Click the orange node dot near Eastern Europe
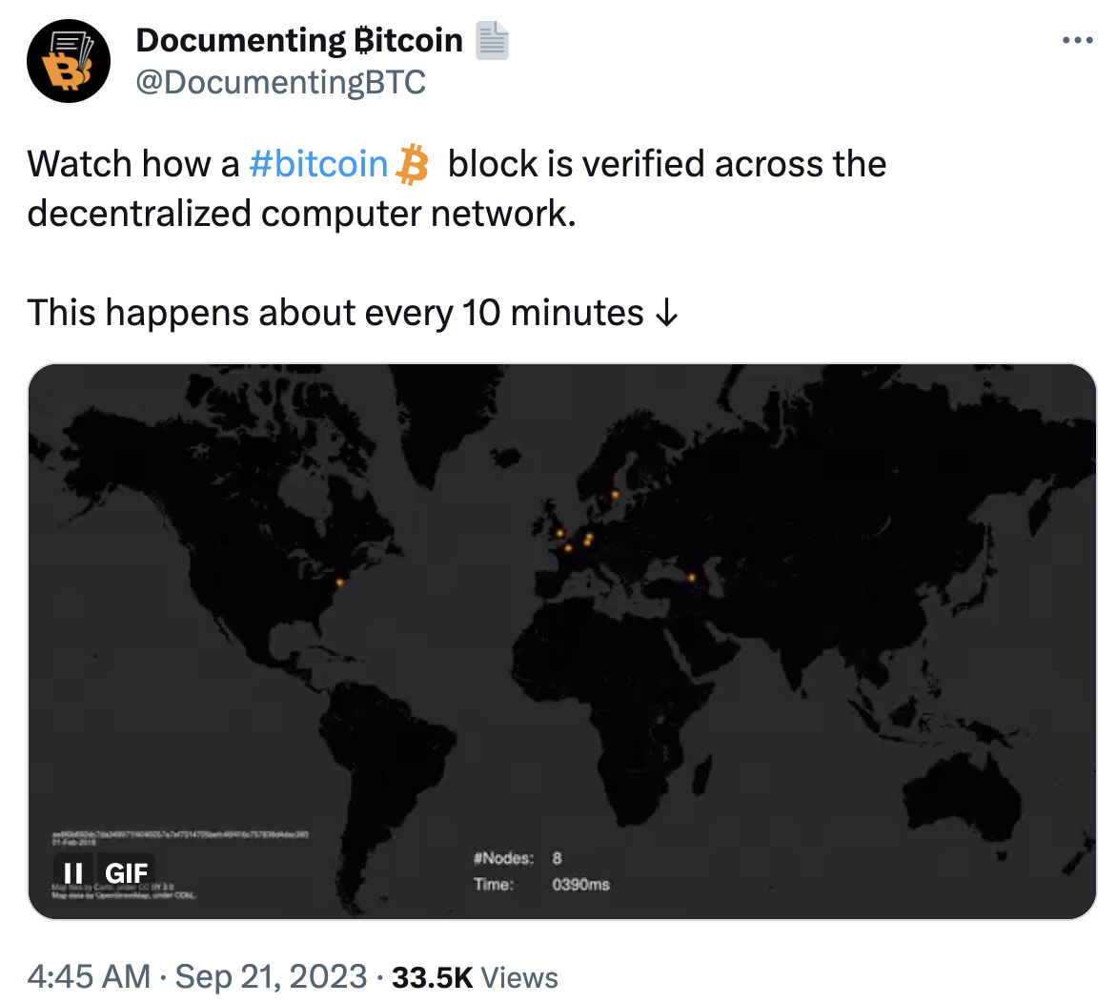This screenshot has width=1117, height=1003. point(690,577)
